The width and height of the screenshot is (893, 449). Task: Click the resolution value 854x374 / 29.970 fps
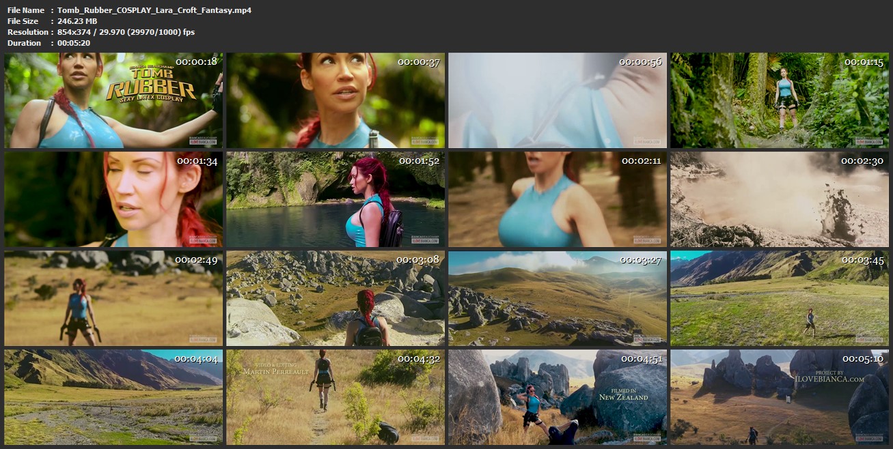(126, 32)
